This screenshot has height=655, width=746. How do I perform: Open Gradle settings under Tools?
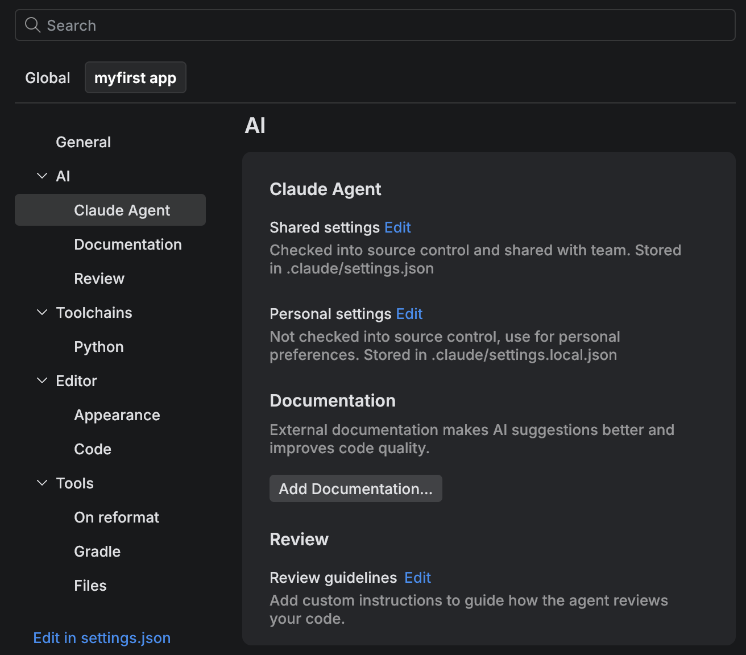[97, 551]
